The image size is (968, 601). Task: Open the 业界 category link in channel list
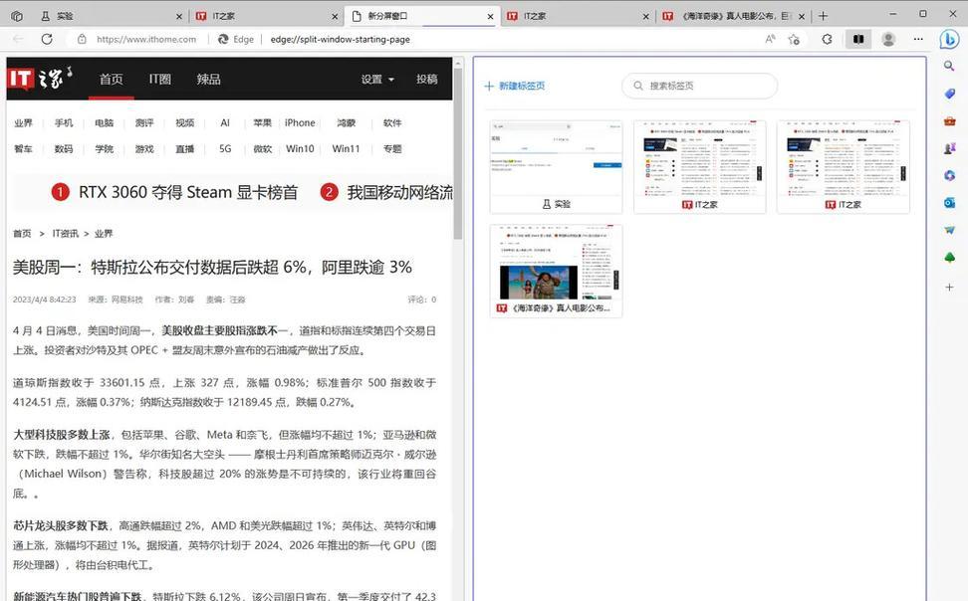point(24,122)
